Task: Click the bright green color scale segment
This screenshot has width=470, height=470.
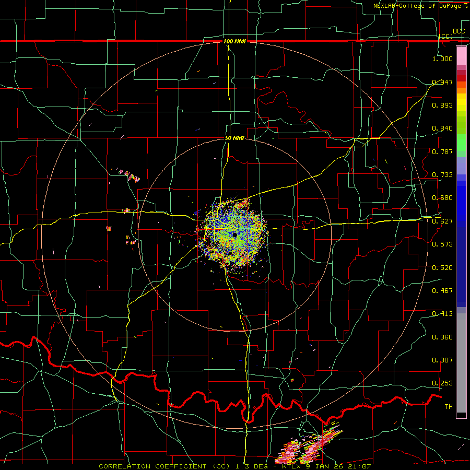Action: coord(461,143)
